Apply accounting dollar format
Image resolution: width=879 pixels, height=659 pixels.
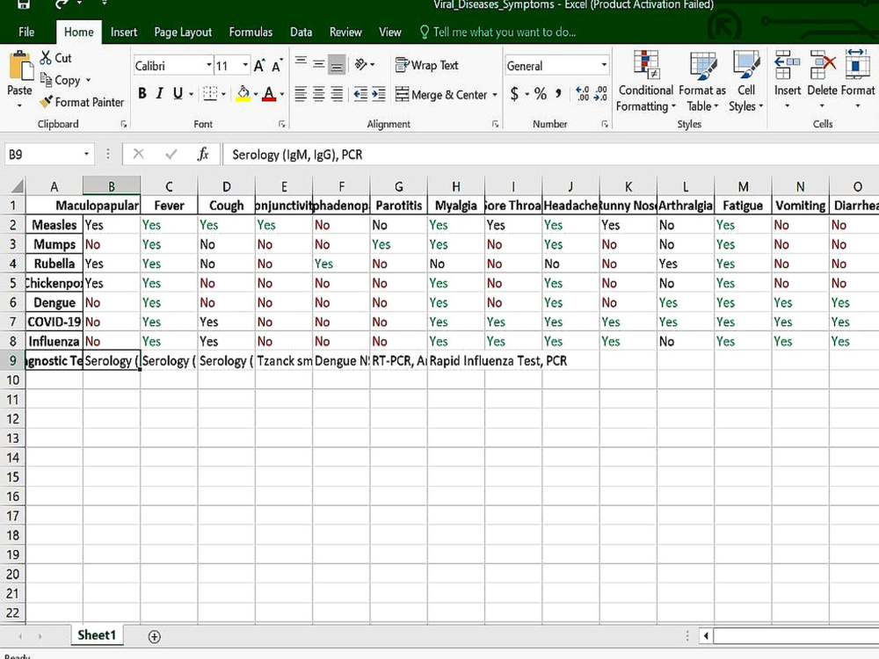pyautogui.click(x=514, y=94)
